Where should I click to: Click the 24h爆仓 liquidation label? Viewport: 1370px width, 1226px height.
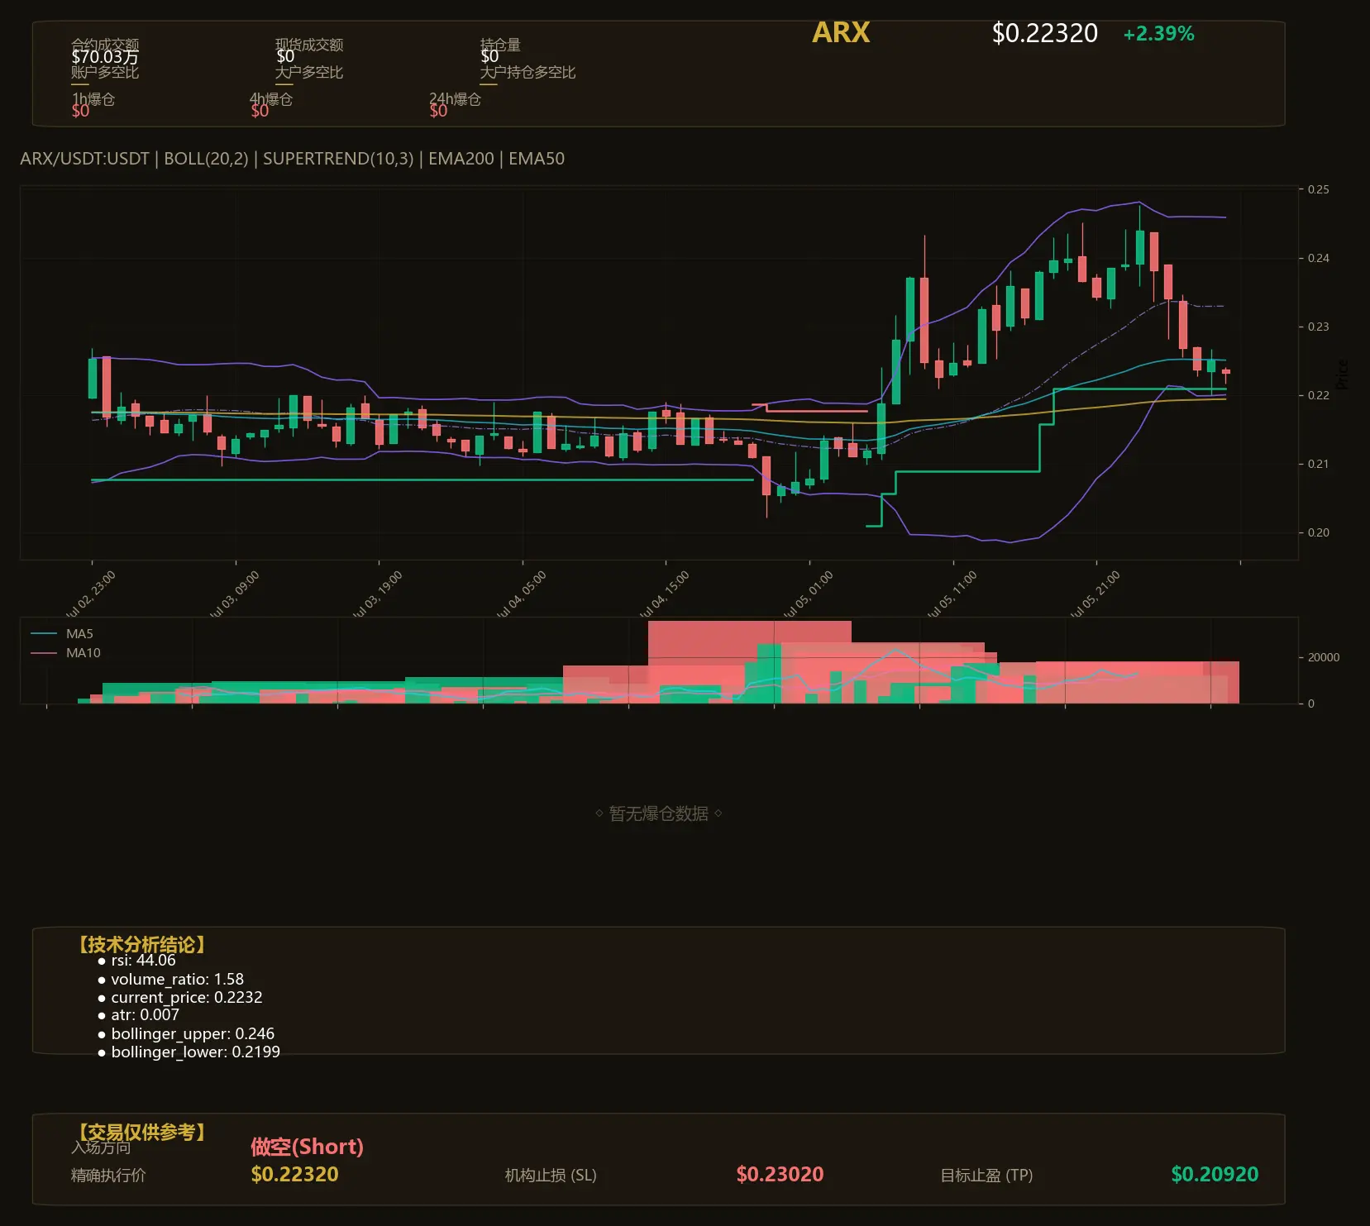pos(455,99)
